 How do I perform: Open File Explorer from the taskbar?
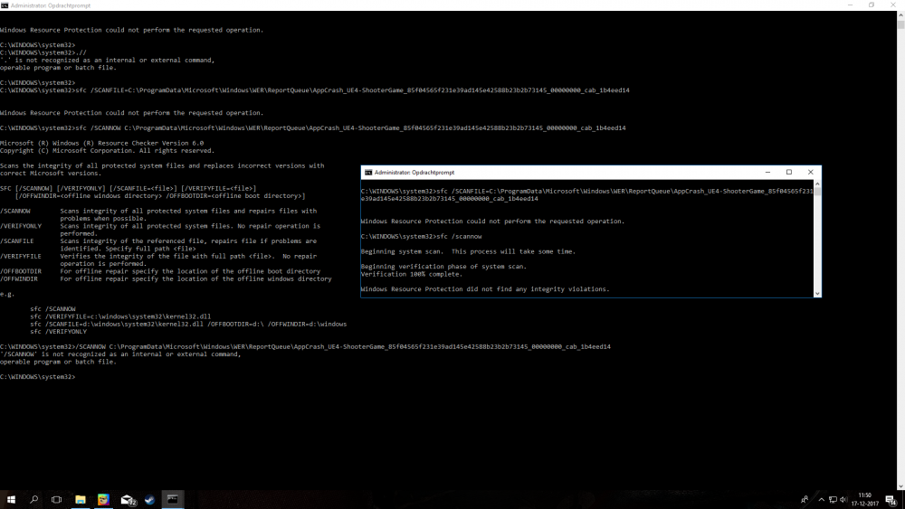81,499
